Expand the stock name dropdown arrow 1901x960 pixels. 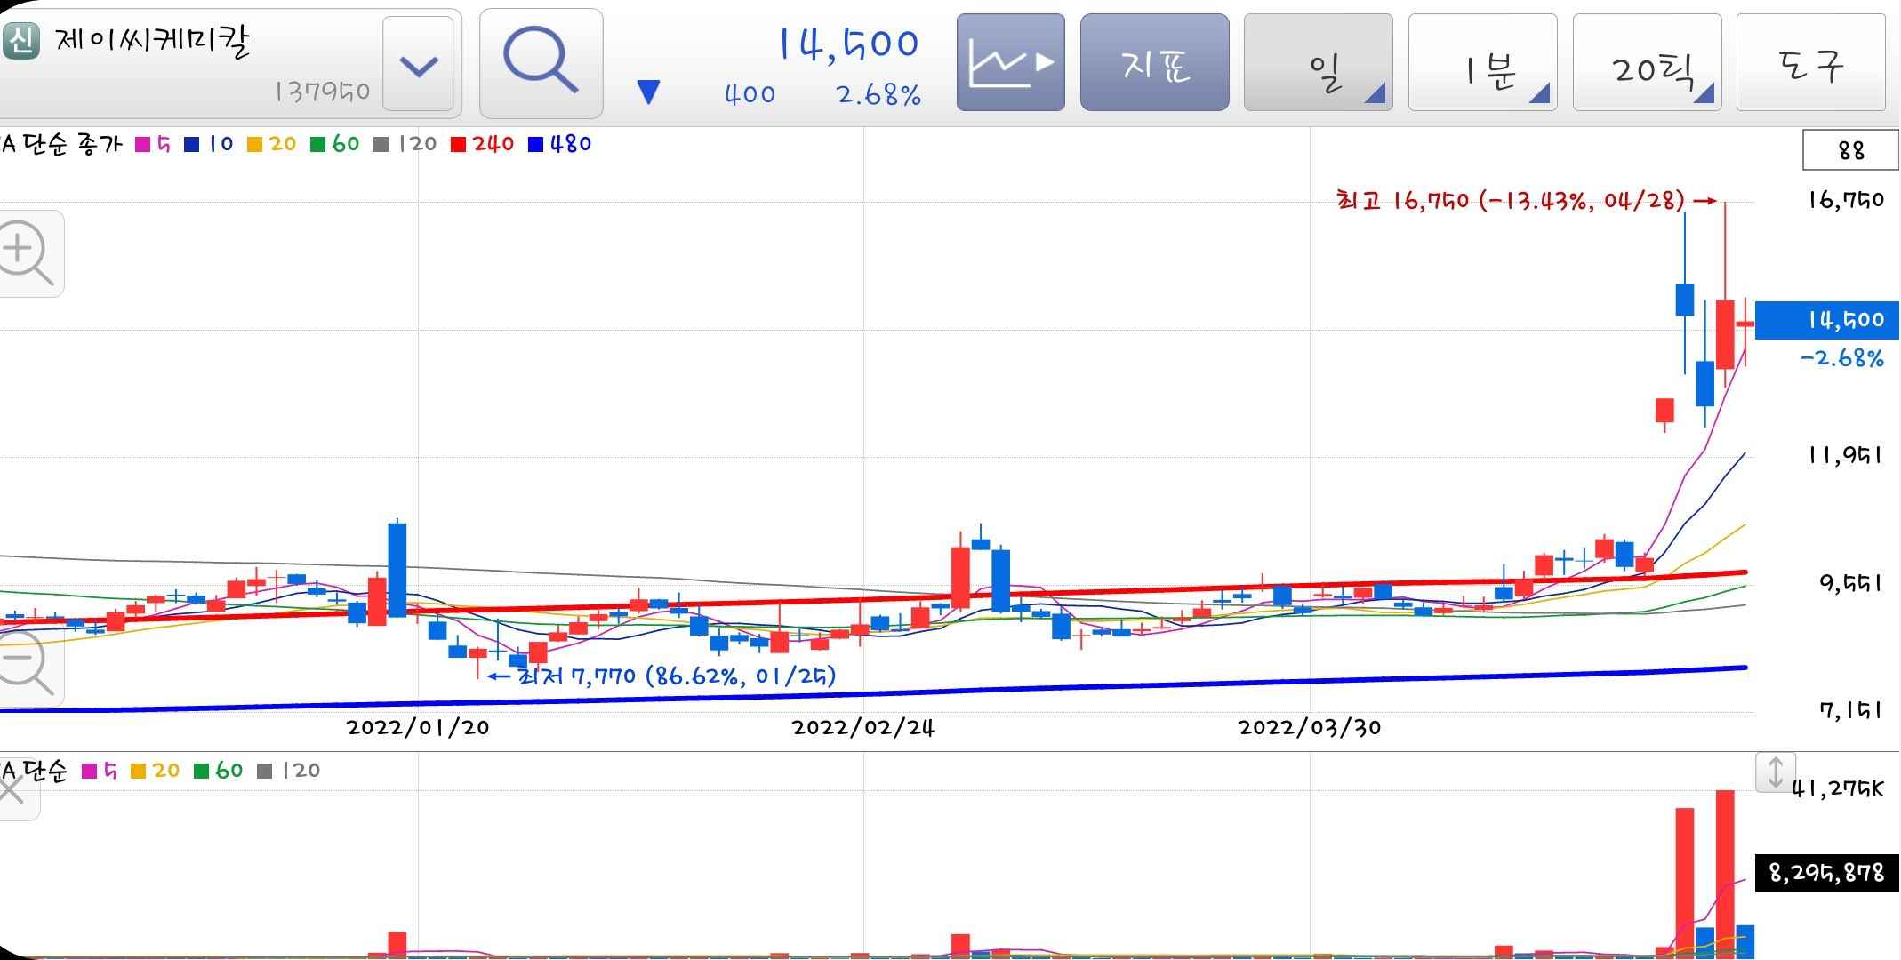(x=419, y=64)
